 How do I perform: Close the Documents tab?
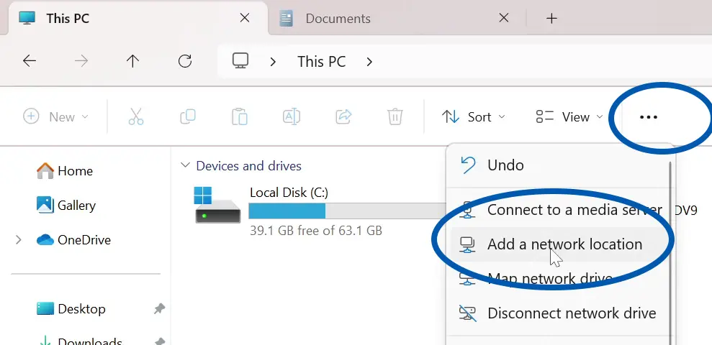(x=503, y=18)
